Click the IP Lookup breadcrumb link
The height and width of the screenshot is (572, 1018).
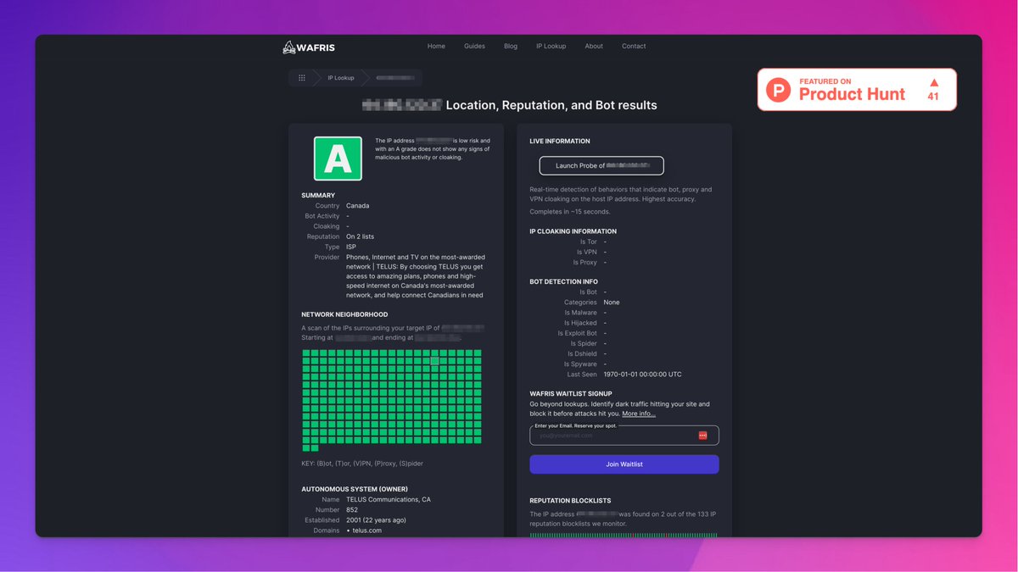(x=341, y=78)
